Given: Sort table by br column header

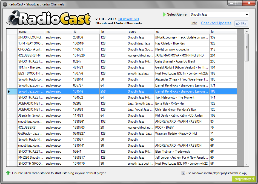Looking at the screenshot, I should [113, 32].
